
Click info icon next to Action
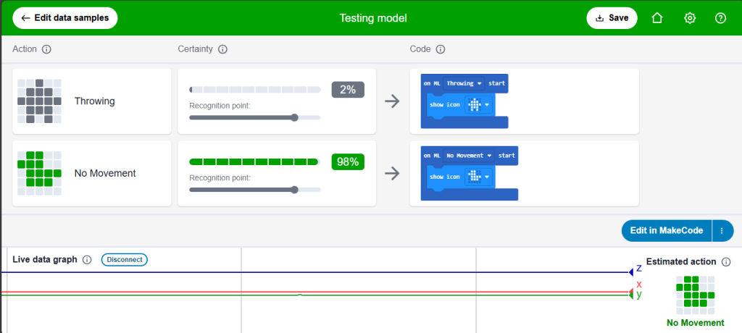(46, 50)
